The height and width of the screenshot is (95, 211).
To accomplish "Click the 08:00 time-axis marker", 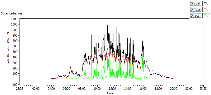I will point(82,89).
